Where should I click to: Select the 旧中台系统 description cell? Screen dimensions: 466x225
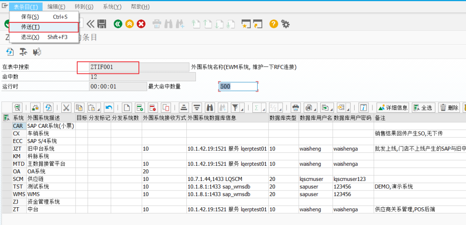(51, 149)
